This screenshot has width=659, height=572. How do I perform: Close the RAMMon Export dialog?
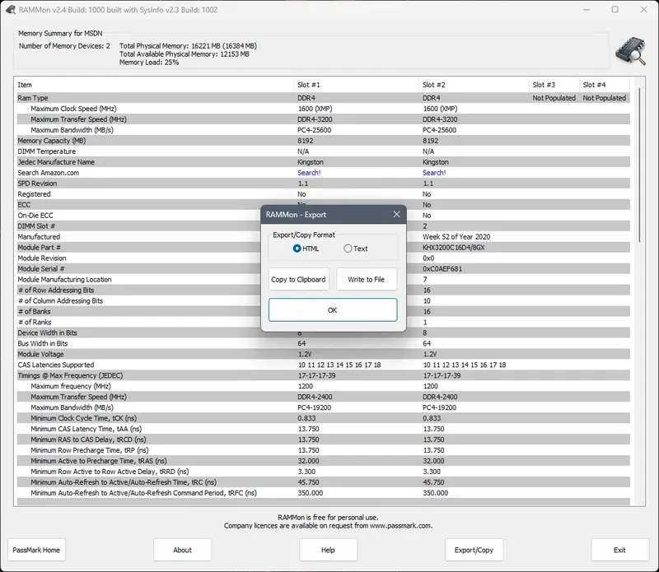coord(396,214)
